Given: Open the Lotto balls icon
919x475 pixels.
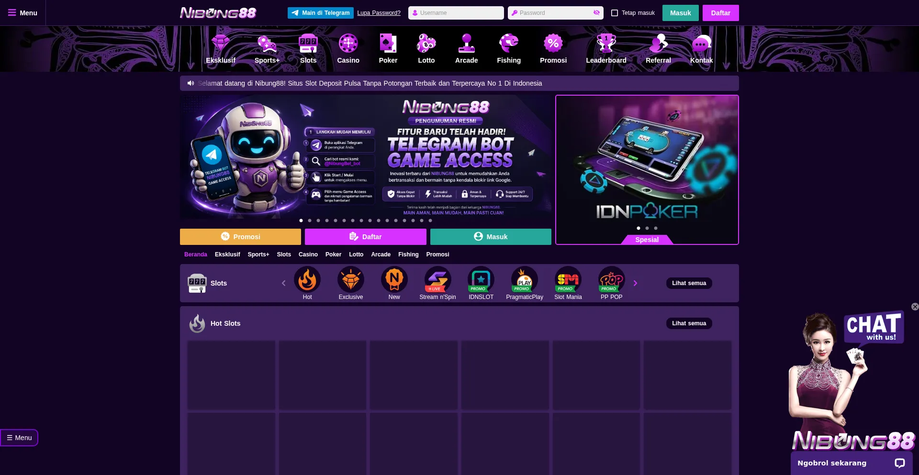Looking at the screenshot, I should (x=426, y=49).
